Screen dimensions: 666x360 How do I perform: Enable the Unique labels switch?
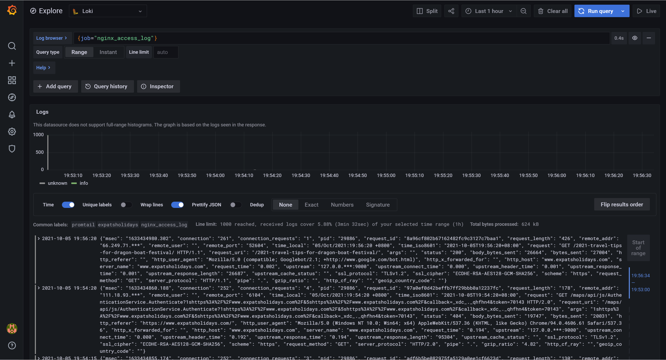[x=126, y=205]
